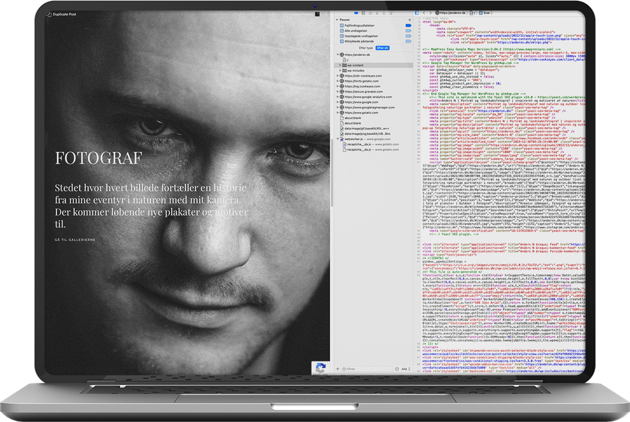
Task: Click the circular icon left of Alle
Action: tap(397, 368)
